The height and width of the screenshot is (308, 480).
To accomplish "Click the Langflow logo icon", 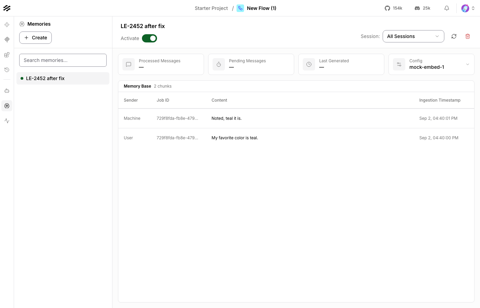I will click(7, 8).
